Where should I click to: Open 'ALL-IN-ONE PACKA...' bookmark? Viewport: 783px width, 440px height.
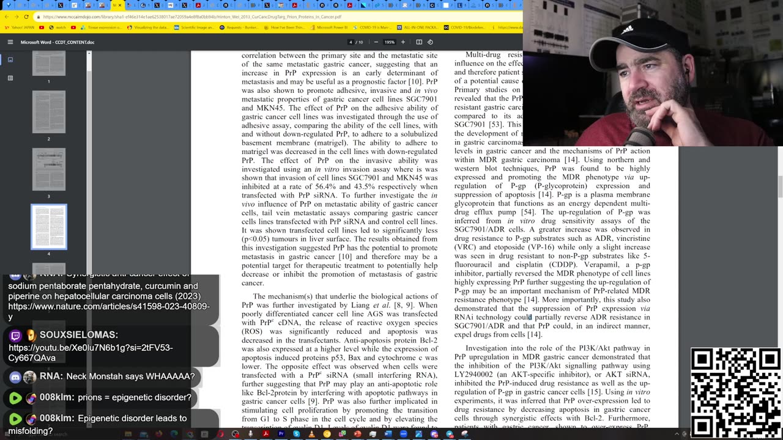point(419,28)
